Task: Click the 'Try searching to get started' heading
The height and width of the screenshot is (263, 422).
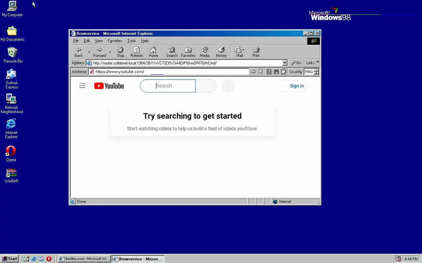Action: tap(192, 116)
